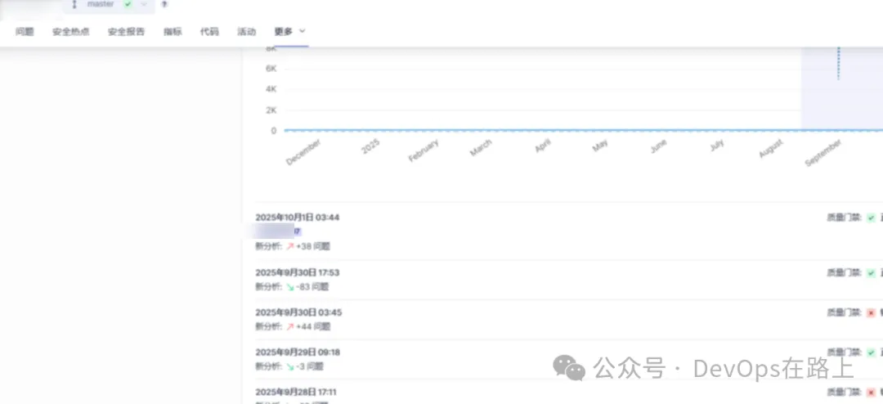The image size is (883, 404).
Task: Click quality gate passed icon for 10月1日 03:44
Action: point(872,218)
